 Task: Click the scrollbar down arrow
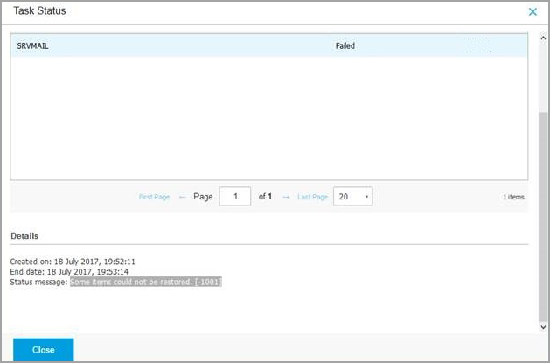point(543,327)
